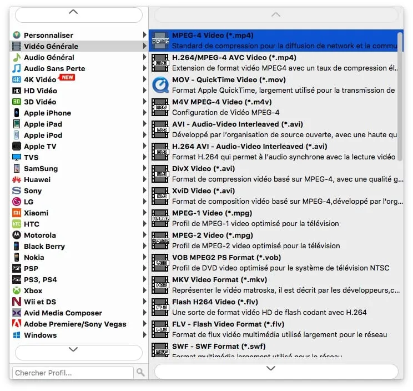Expand the 4K Vidéo submenu arrow

click(x=144, y=79)
